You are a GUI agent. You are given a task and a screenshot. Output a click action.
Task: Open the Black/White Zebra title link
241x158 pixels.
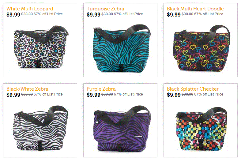27,89
